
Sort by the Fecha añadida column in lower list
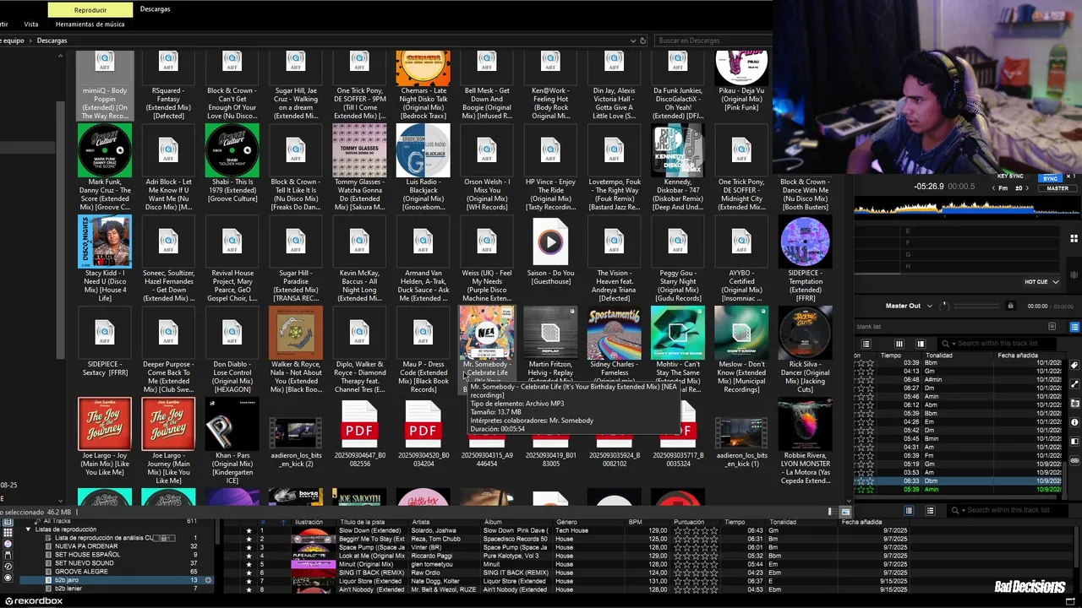(x=862, y=523)
